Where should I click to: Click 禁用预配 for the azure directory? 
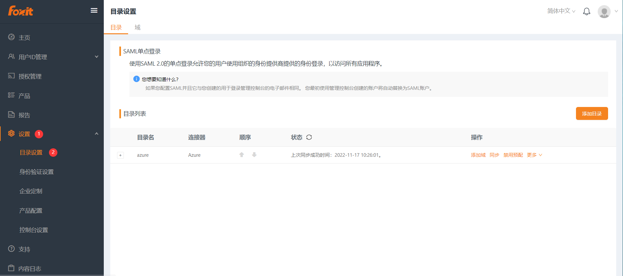tap(513, 155)
